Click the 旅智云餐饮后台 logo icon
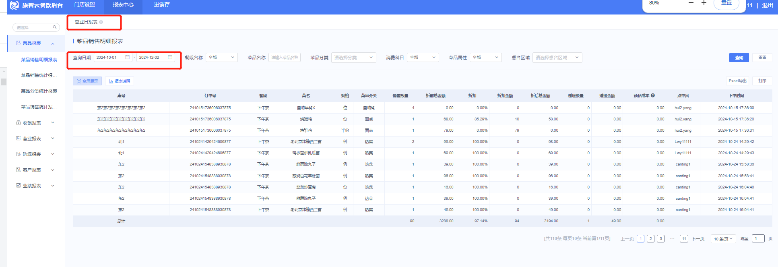Image resolution: width=778 pixels, height=267 pixels. point(14,5)
